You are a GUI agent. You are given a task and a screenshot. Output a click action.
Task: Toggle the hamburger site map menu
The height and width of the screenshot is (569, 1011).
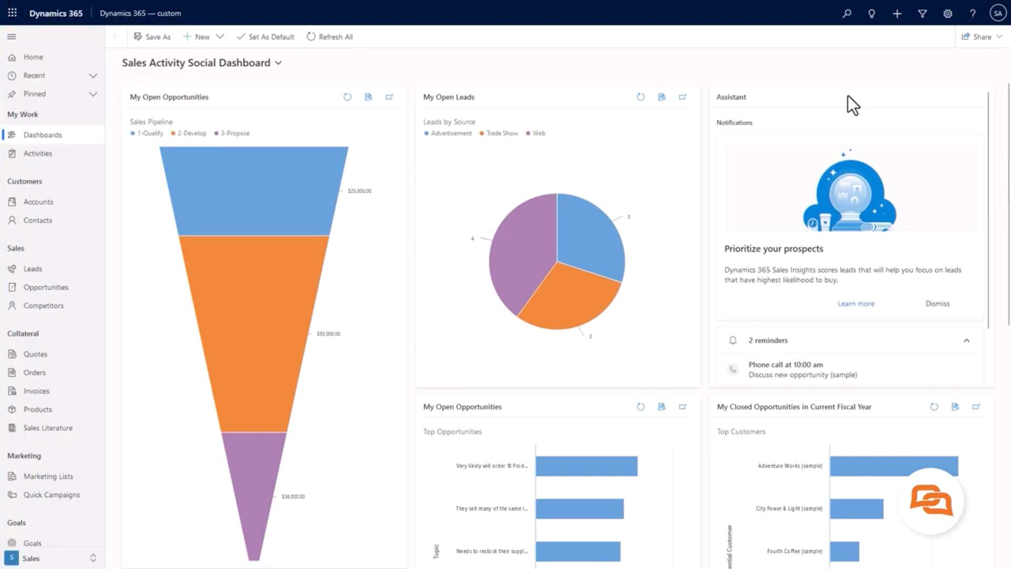(x=12, y=36)
